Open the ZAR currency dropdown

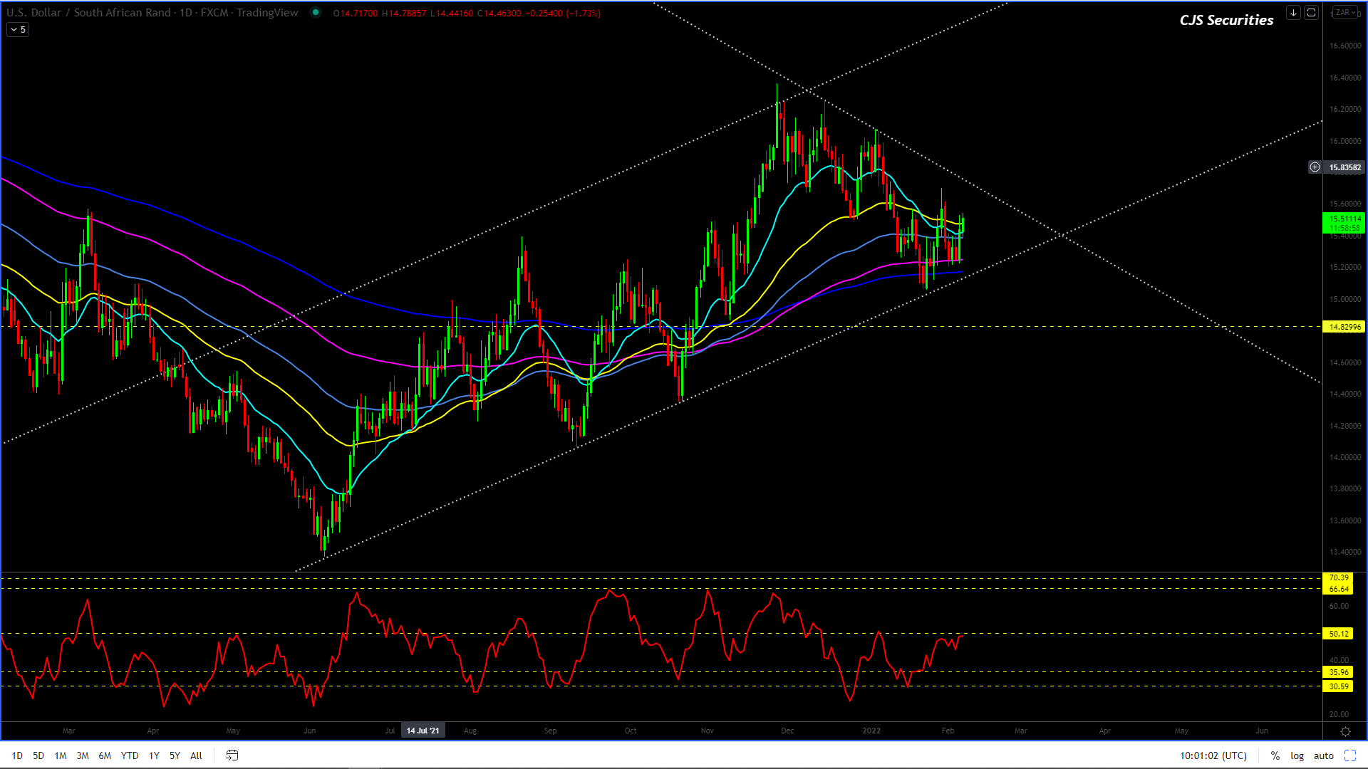click(1345, 13)
